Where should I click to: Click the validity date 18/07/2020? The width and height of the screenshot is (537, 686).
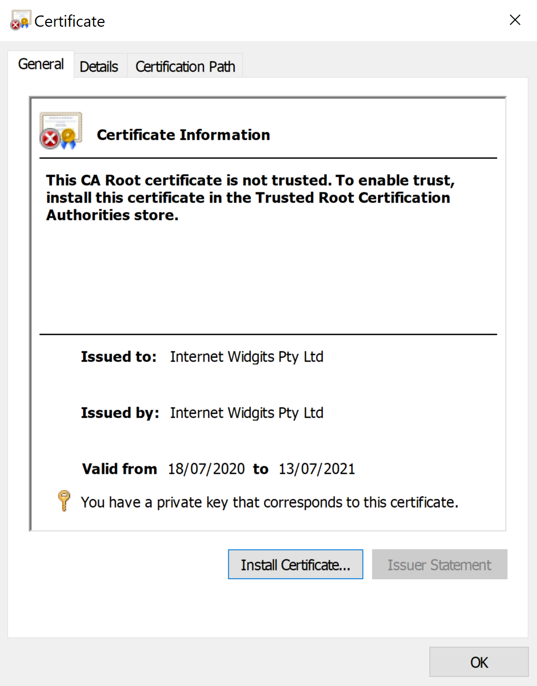(206, 469)
